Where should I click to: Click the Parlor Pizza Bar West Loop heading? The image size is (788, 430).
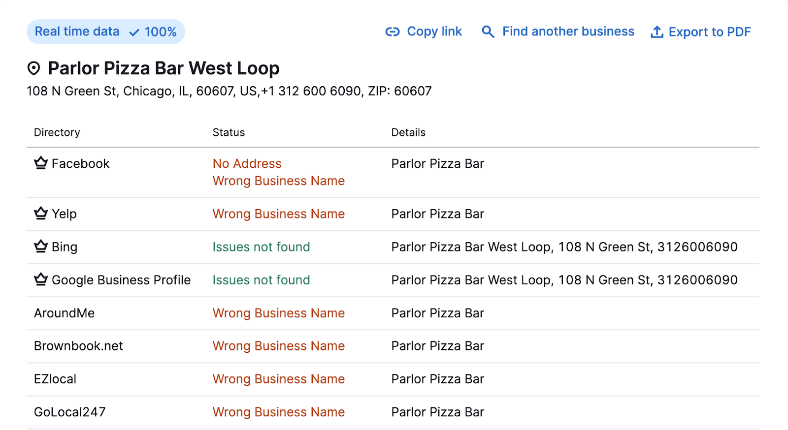164,68
